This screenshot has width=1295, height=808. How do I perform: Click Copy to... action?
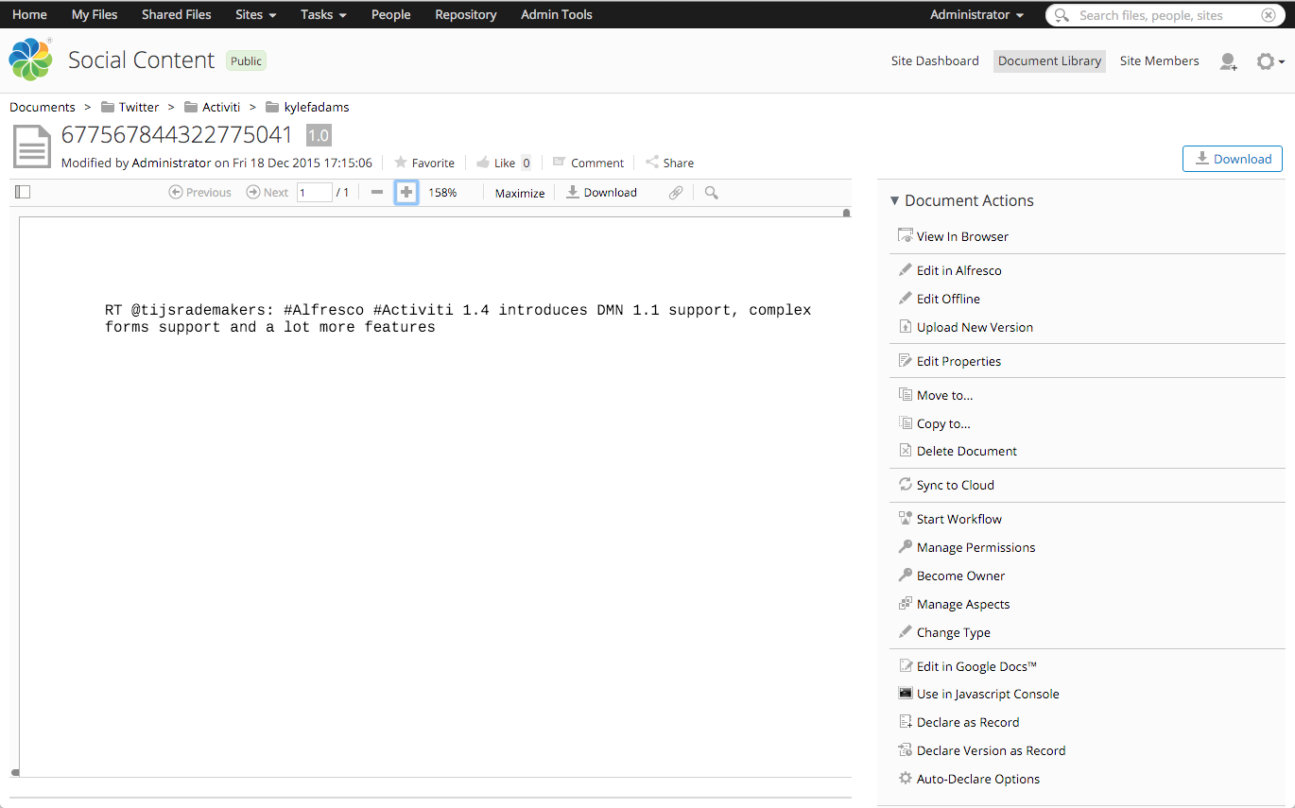943,423
